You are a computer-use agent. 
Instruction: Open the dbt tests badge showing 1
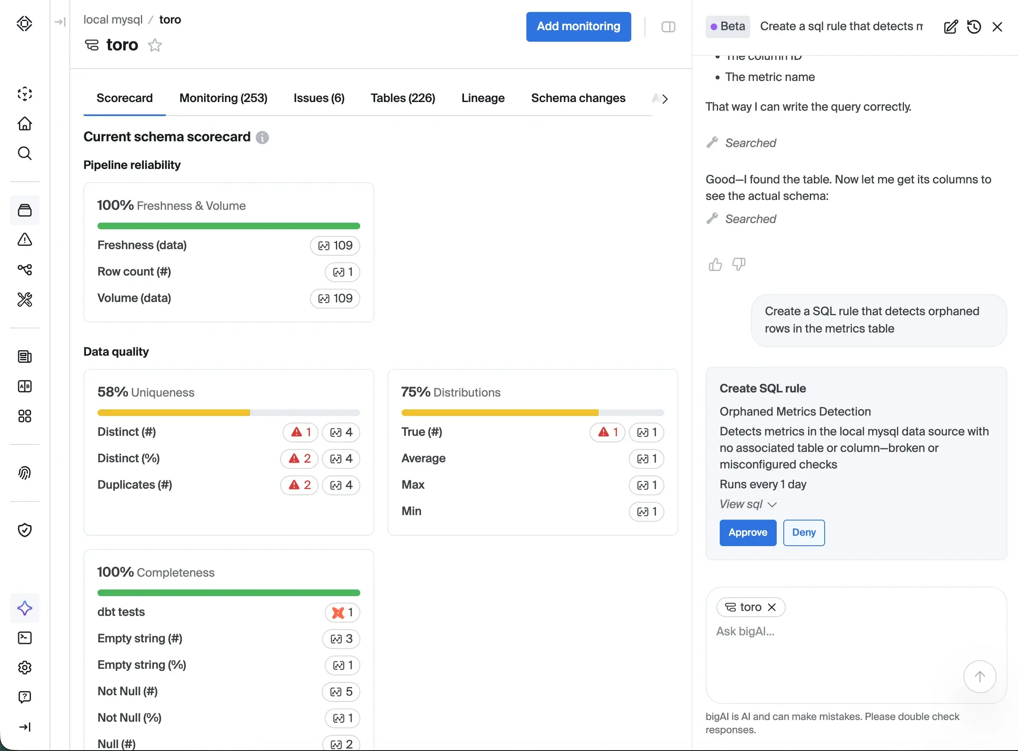(x=343, y=612)
